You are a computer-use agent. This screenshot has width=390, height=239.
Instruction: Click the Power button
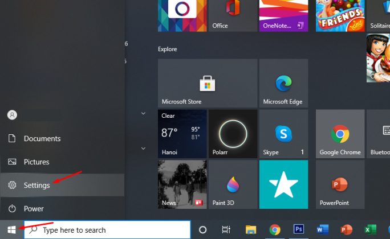(34, 209)
